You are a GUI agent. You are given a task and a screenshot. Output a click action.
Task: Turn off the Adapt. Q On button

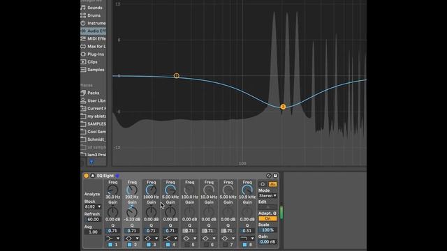click(x=268, y=218)
